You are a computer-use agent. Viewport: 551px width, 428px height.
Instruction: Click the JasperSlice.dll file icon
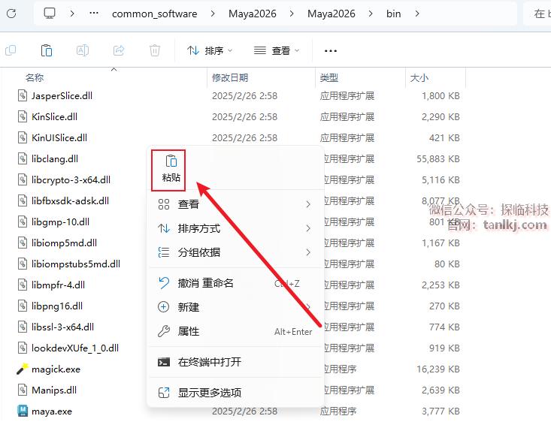[x=23, y=95]
